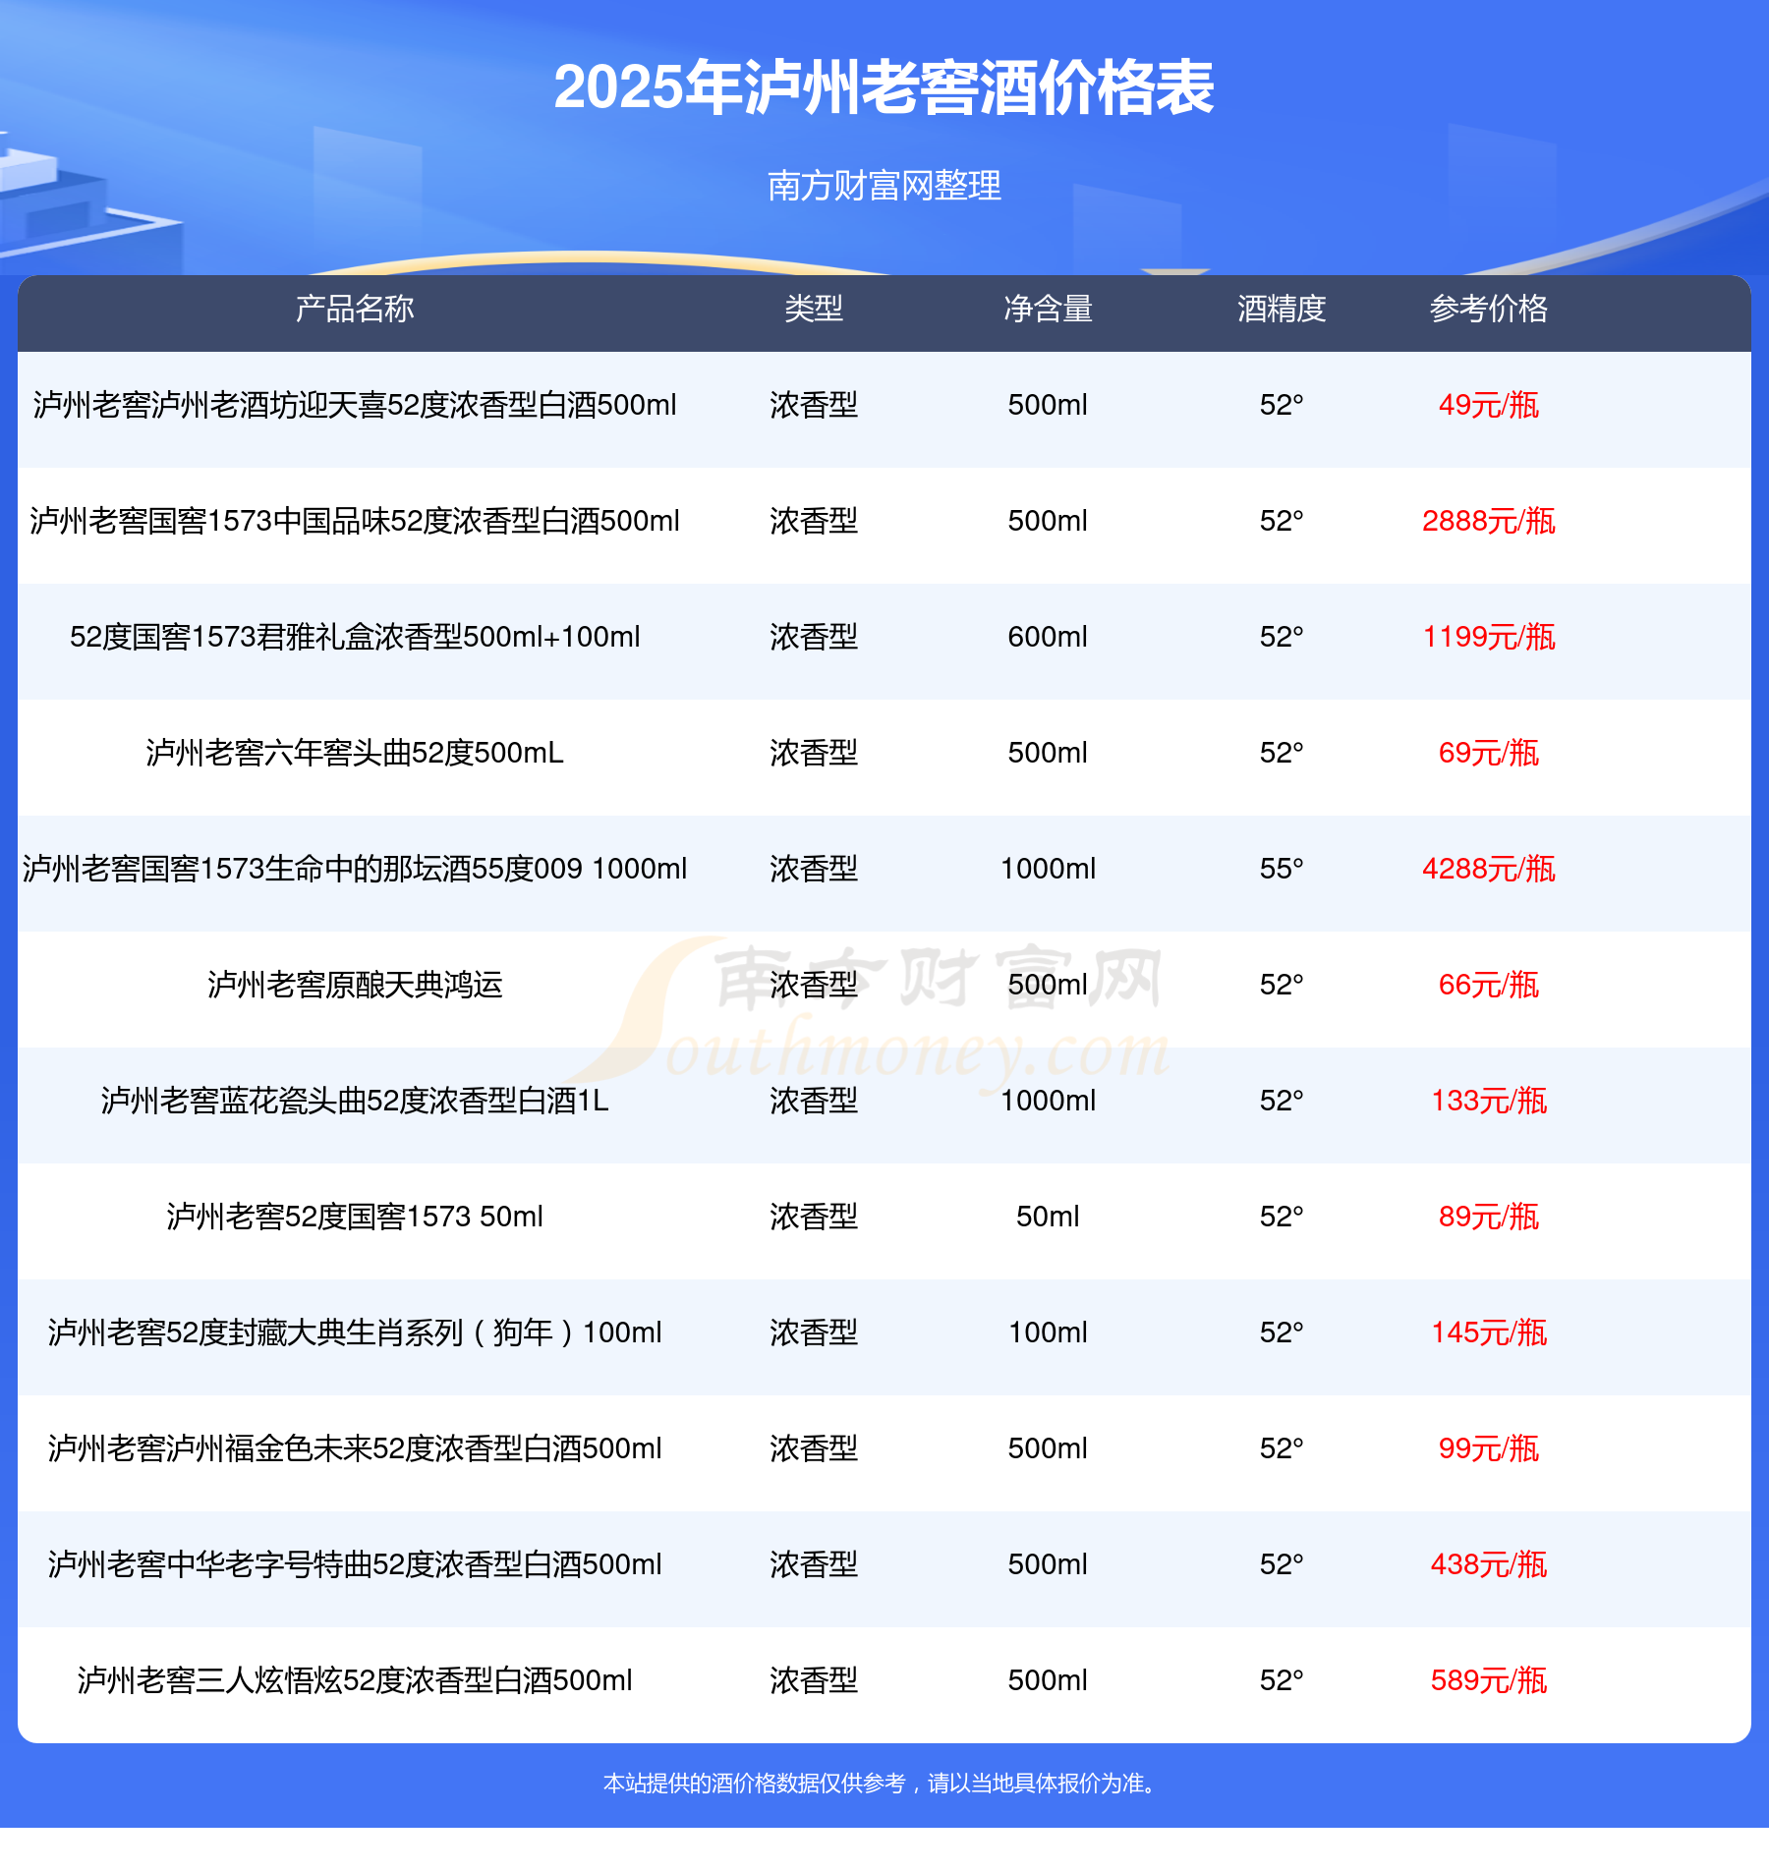Viewport: 1769px width, 1871px height.
Task: Click 500ml in the 福金色未来 row
Action: 1048,1448
